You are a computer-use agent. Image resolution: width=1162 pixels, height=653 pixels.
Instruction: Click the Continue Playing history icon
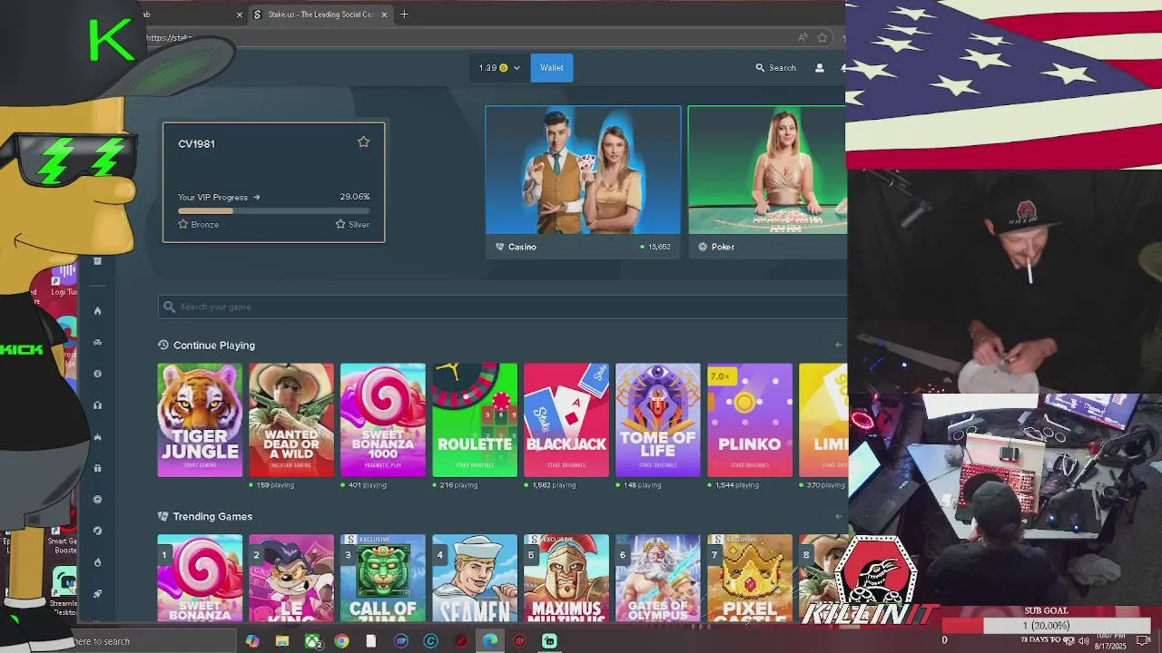(x=163, y=345)
